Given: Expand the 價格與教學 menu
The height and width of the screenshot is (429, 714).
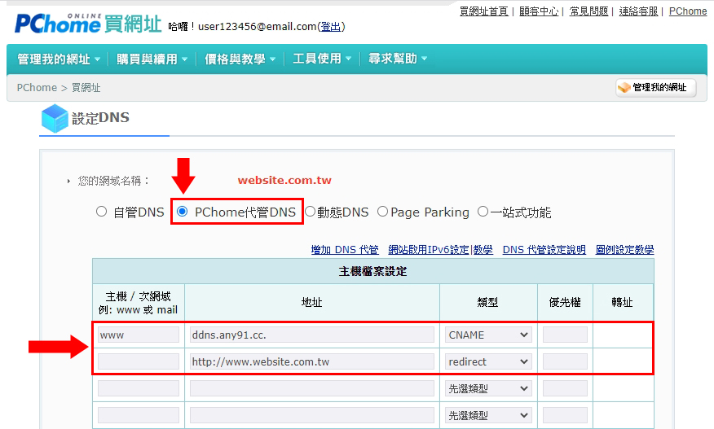Looking at the screenshot, I should [x=240, y=59].
